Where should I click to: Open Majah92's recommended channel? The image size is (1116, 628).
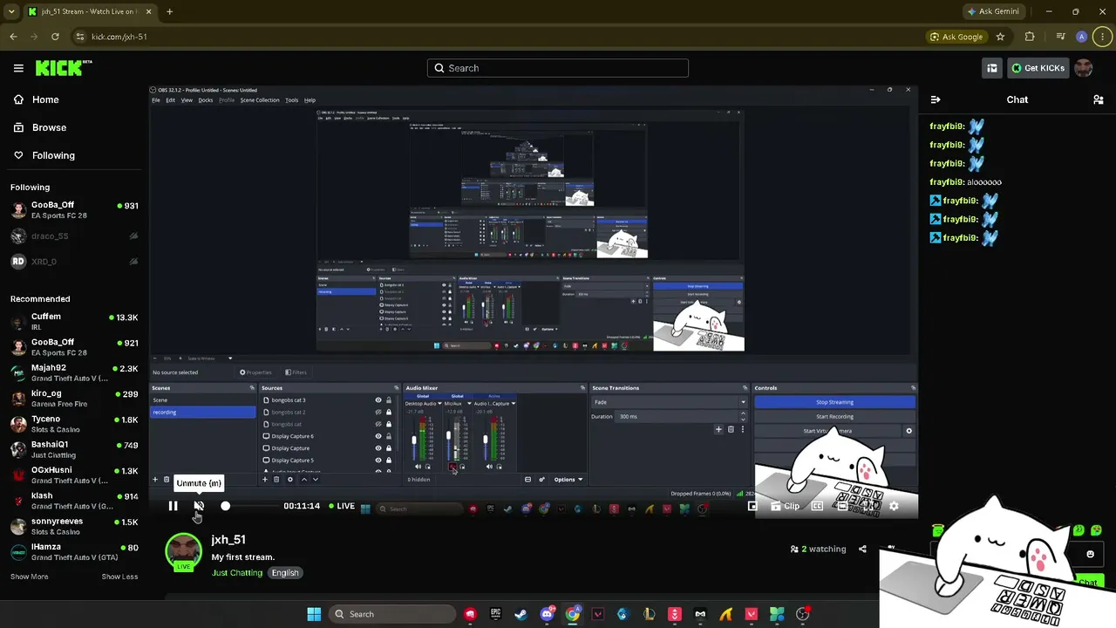click(73, 372)
